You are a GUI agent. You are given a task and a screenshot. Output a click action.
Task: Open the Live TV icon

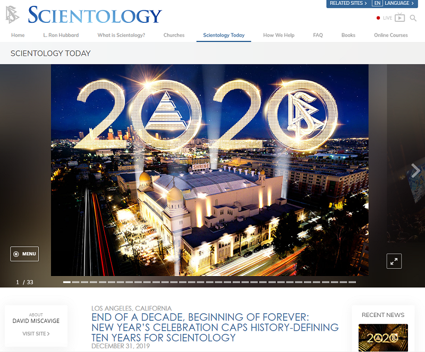coord(400,18)
